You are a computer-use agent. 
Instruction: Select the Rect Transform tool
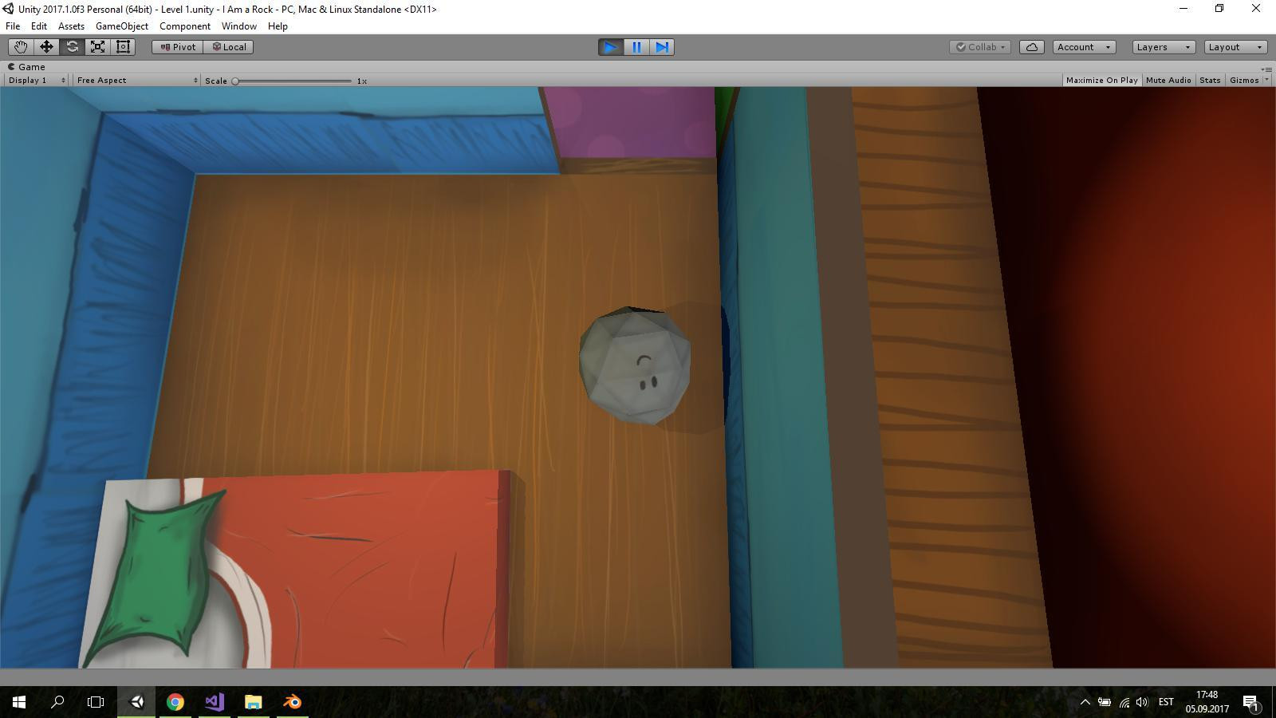click(x=123, y=47)
